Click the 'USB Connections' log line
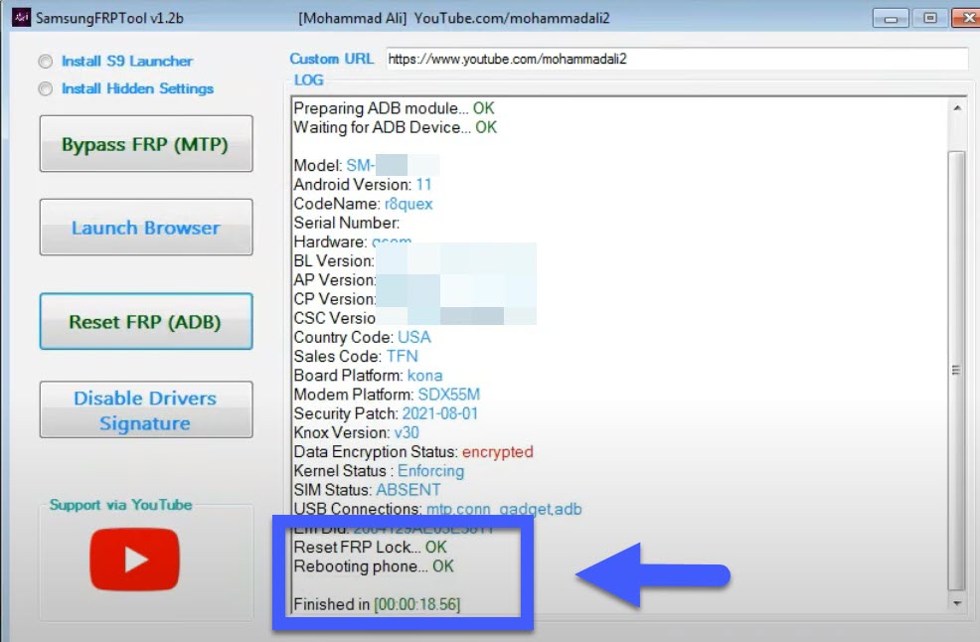The height and width of the screenshot is (642, 980). (x=437, y=509)
